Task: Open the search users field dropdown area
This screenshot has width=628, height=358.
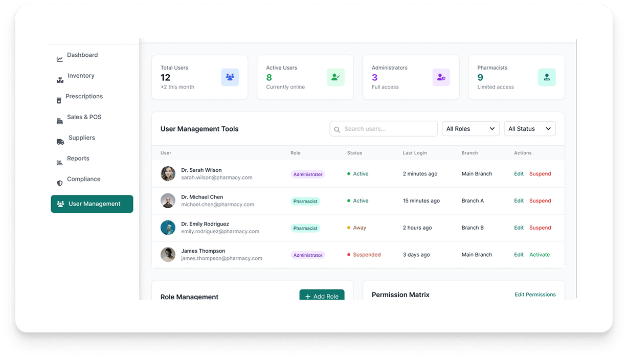Action: [383, 128]
